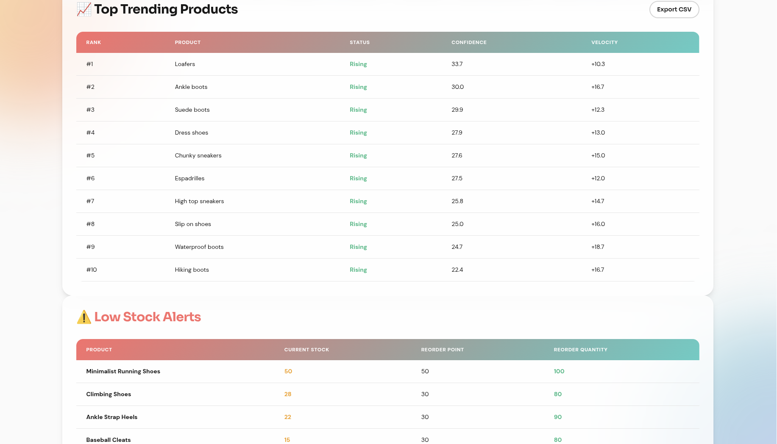Select the Loafers product row
The height and width of the screenshot is (444, 777).
pos(185,64)
